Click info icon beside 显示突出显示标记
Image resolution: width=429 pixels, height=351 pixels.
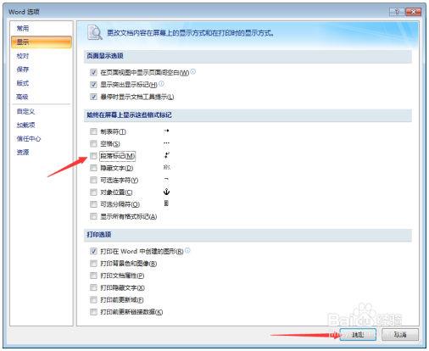[161, 84]
